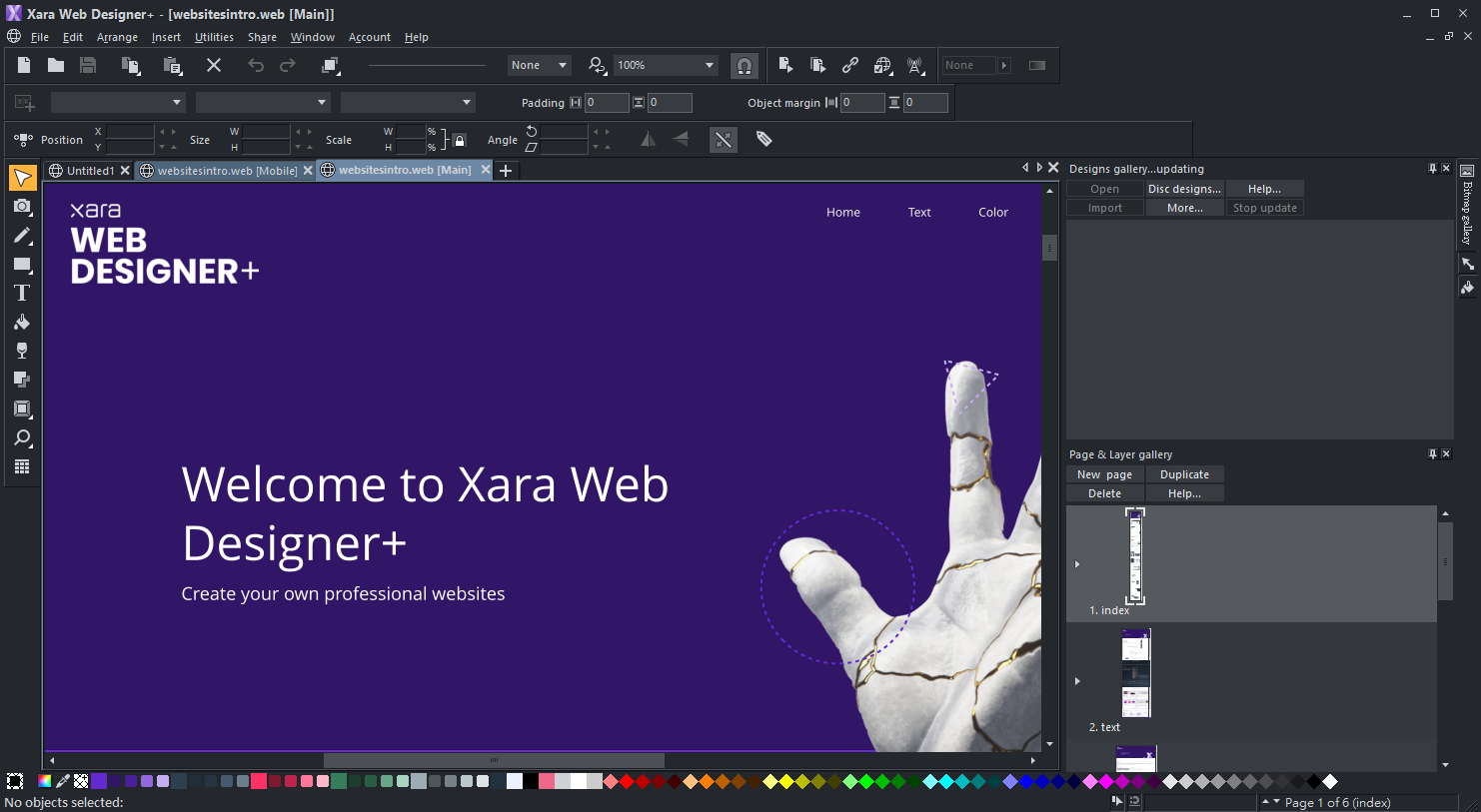Switch to the Untitled1 document tab
Image resolution: width=1481 pixels, height=812 pixels.
tap(90, 171)
